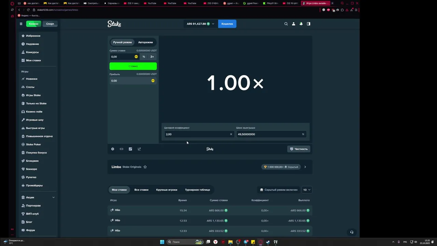This screenshot has height=246, width=437.
Task: Open the Кошелек wallet
Action: pyautogui.click(x=227, y=24)
